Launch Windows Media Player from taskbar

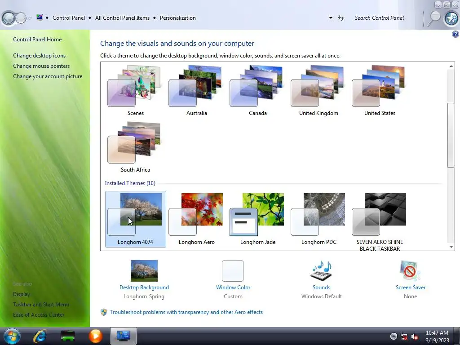96,336
